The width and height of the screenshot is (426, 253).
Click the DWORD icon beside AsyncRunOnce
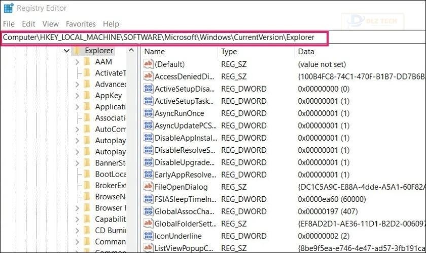point(148,113)
